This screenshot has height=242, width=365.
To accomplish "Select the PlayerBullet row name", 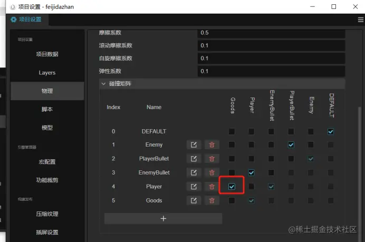I will pyautogui.click(x=154, y=159).
